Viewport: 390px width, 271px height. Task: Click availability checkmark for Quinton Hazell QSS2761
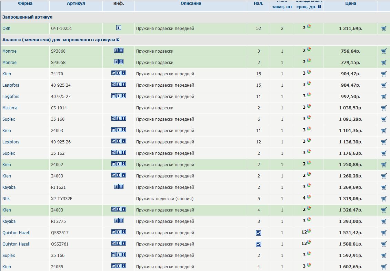259,244
